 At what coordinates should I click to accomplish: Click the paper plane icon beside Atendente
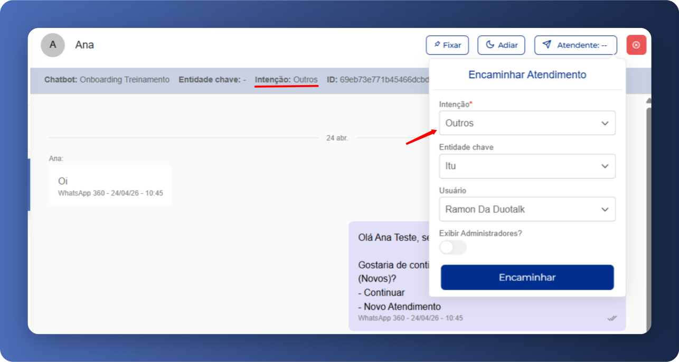547,45
